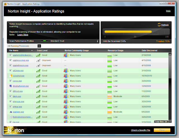Click the 10/30/2010 date for ccsvchst.exe
The height and width of the screenshot is (138, 179).
click(x=147, y=76)
